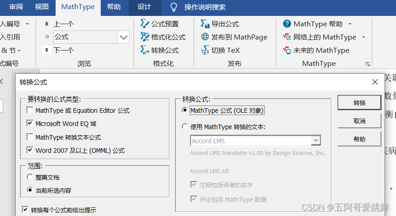Screen dimensions: 396x216
Task: Click Accord LMS translator v1.00 description text
Action: [257, 153]
